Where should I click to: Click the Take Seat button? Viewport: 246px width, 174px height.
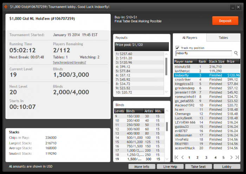pyautogui.click(x=198, y=167)
